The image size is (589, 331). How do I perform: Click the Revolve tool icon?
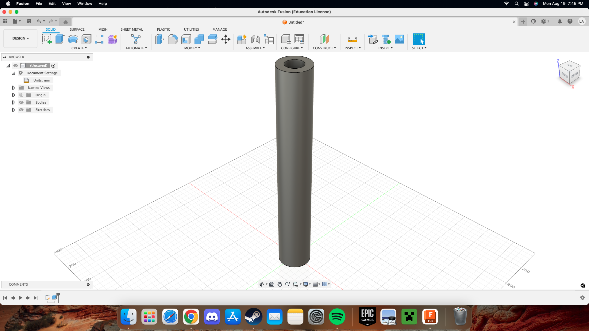pos(73,39)
